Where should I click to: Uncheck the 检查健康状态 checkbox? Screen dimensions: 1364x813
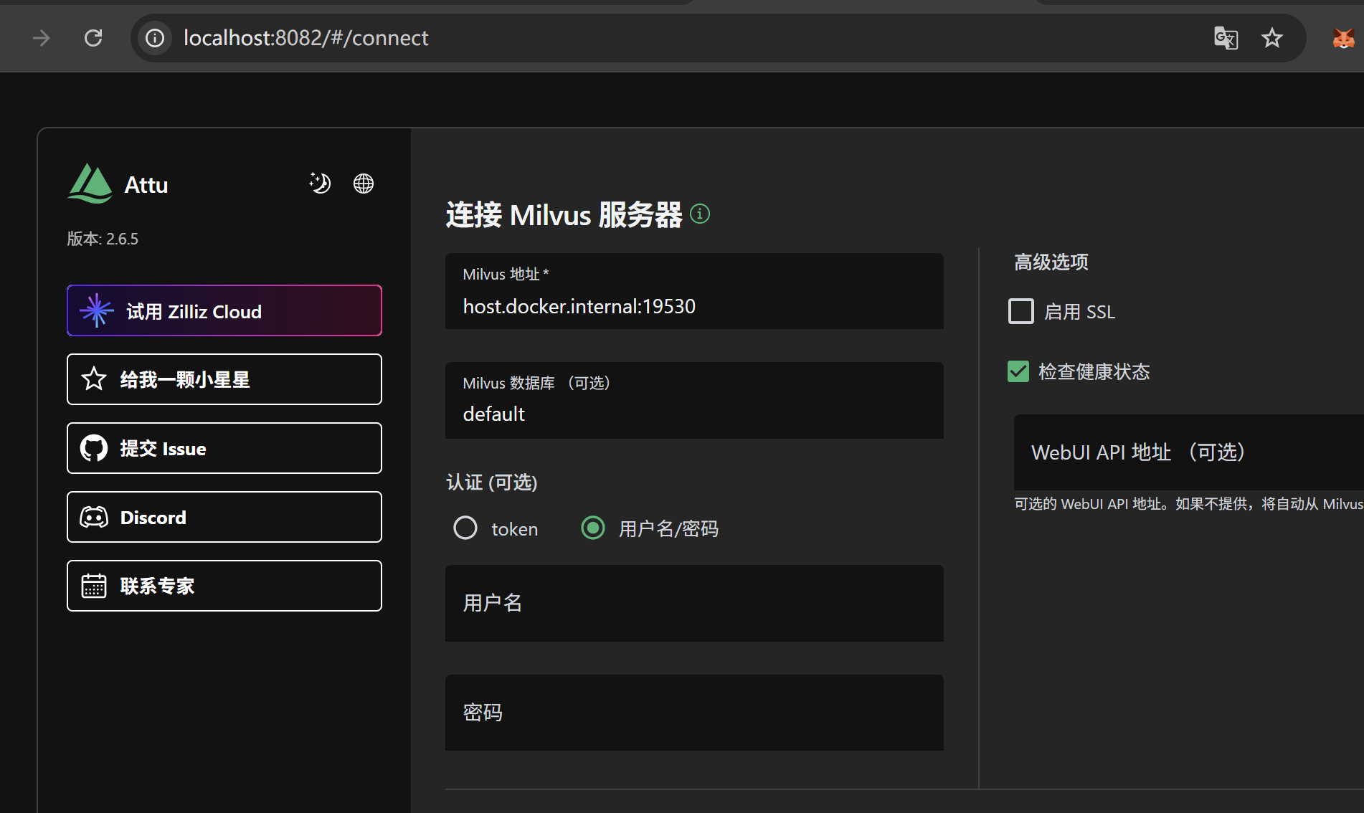pyautogui.click(x=1018, y=371)
